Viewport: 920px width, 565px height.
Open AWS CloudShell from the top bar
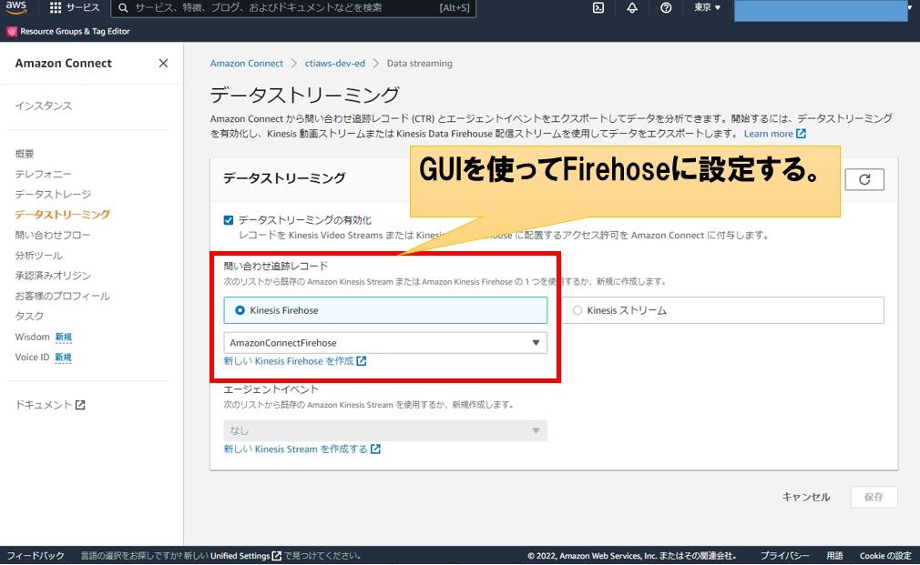point(598,9)
